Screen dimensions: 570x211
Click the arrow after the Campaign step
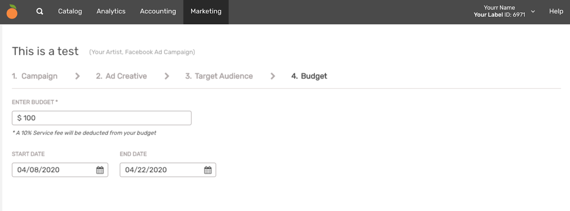point(77,76)
